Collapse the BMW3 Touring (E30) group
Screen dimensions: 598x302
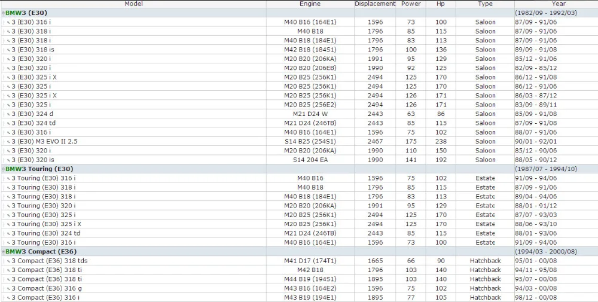click(3, 169)
